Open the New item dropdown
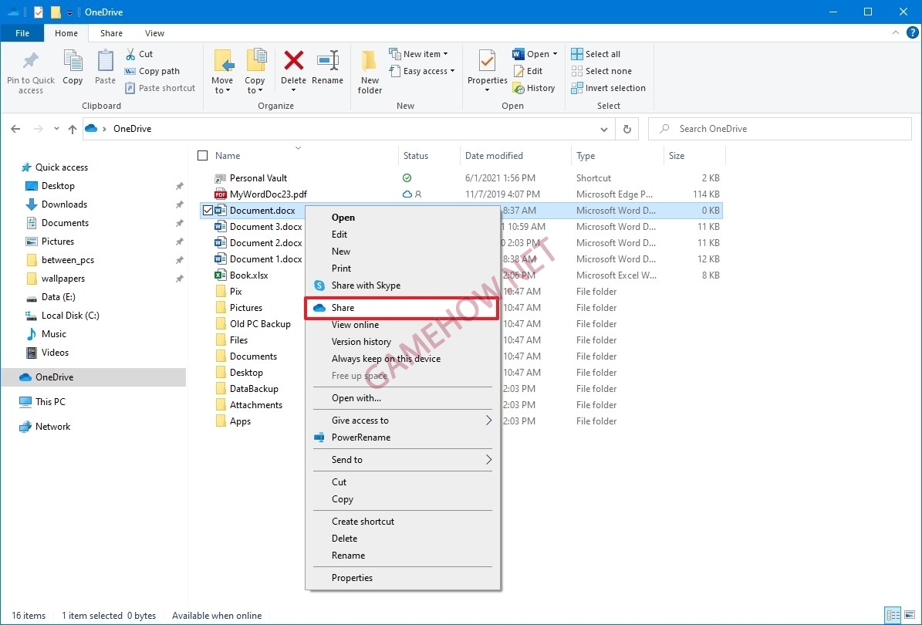922x625 pixels. pos(421,53)
